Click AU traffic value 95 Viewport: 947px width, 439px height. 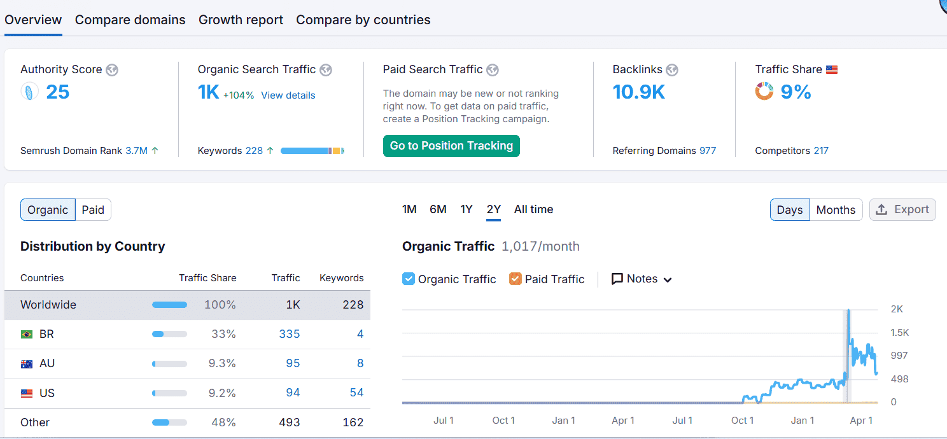point(293,363)
